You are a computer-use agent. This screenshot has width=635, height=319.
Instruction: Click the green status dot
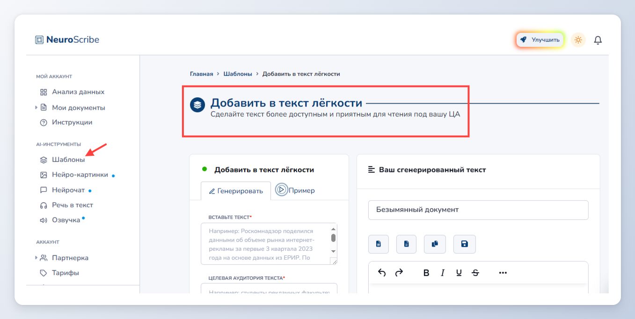[204, 169]
